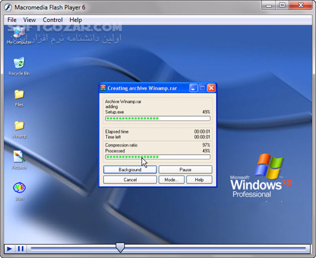Open the File menu
This screenshot has height=258, width=316.
click(x=12, y=20)
